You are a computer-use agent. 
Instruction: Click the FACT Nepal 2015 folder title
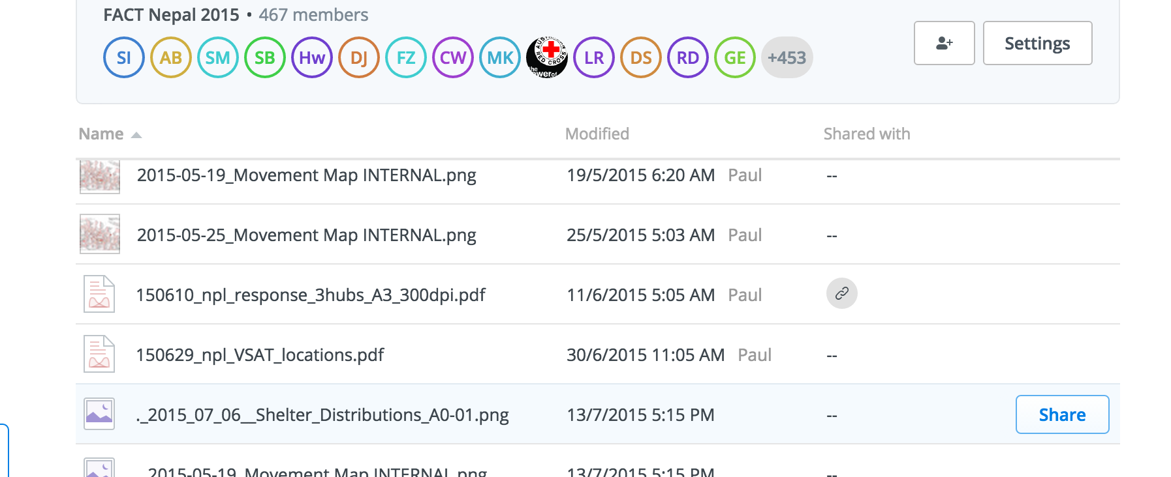pyautogui.click(x=171, y=15)
